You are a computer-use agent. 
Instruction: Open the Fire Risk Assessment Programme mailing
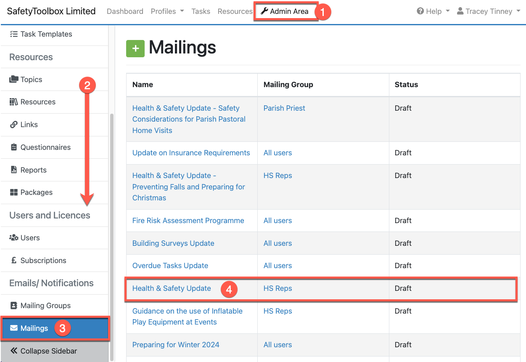click(188, 221)
